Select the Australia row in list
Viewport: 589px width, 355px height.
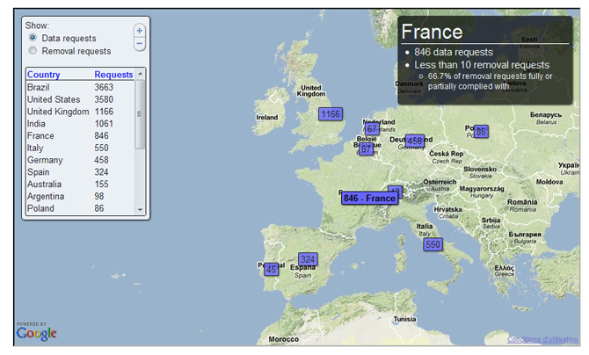click(x=80, y=184)
